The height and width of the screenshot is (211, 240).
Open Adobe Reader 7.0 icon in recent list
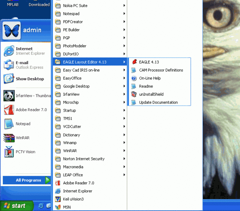click(9, 110)
